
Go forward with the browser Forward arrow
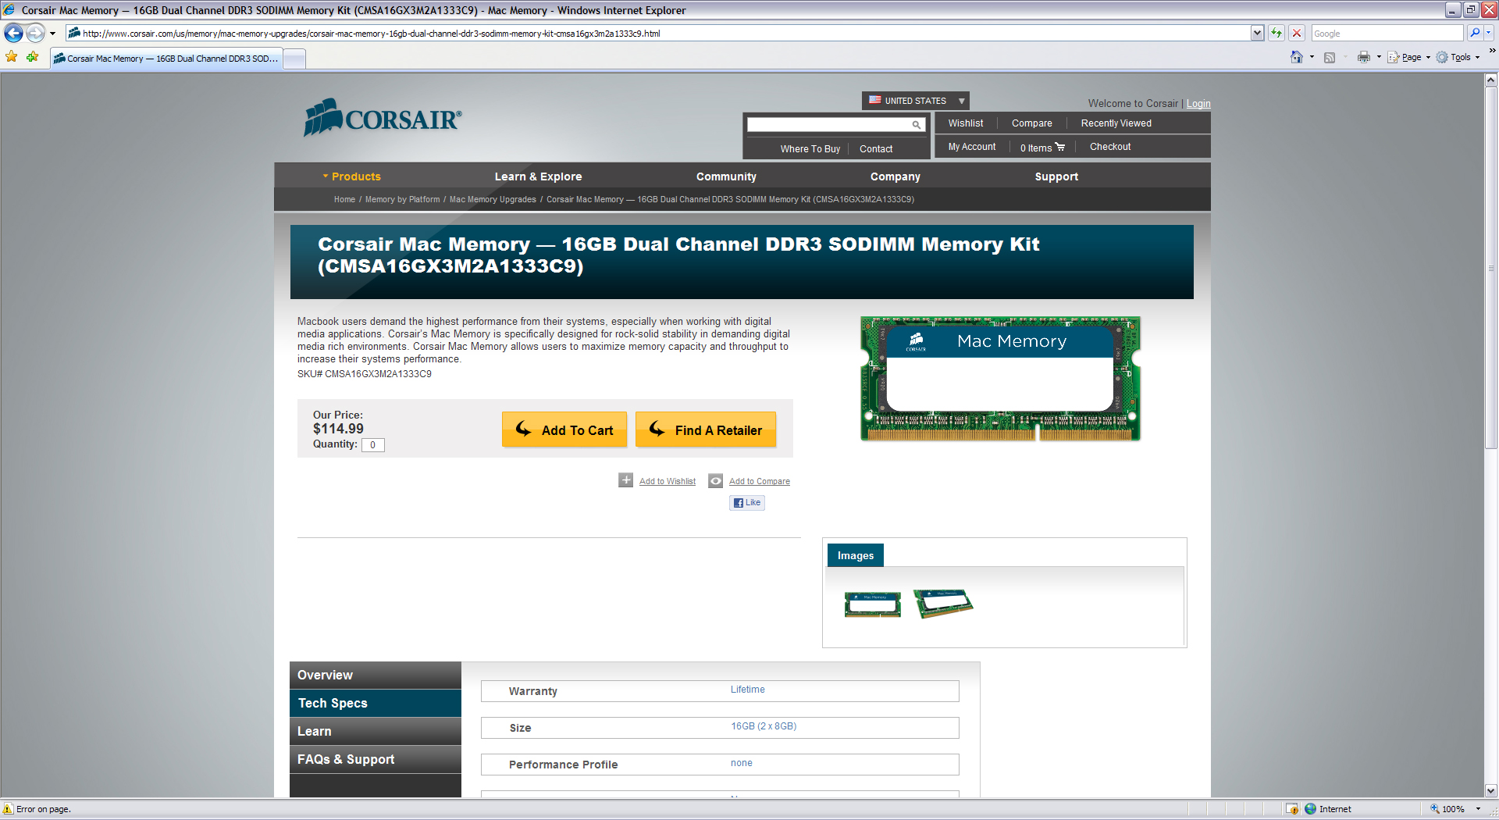tap(35, 33)
